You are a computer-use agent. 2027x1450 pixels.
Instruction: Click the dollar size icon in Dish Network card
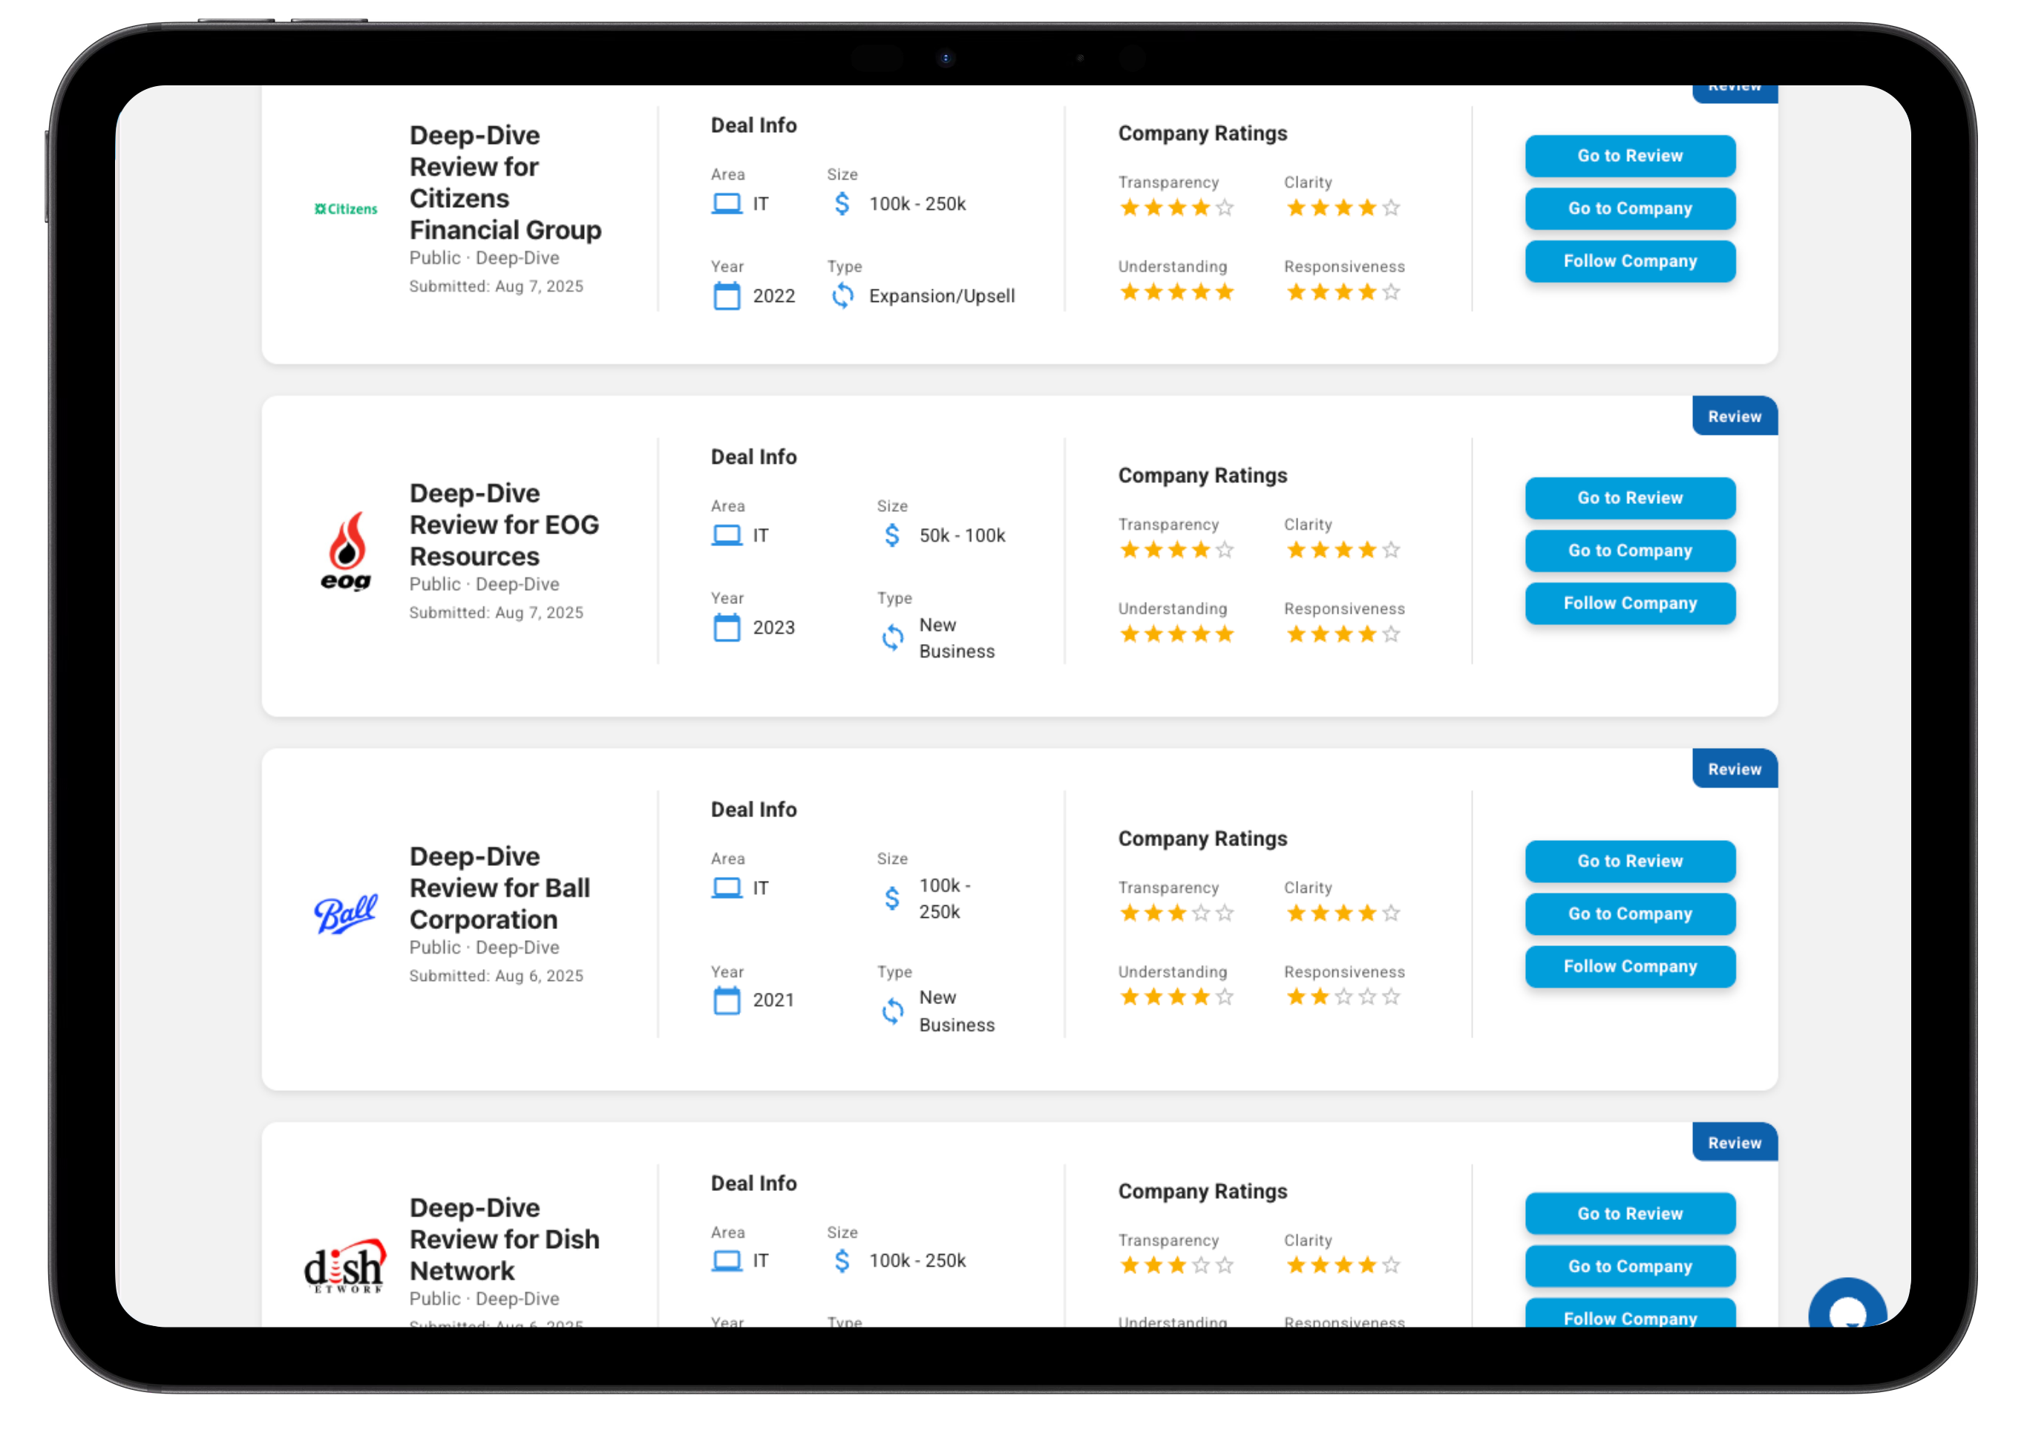click(842, 1261)
